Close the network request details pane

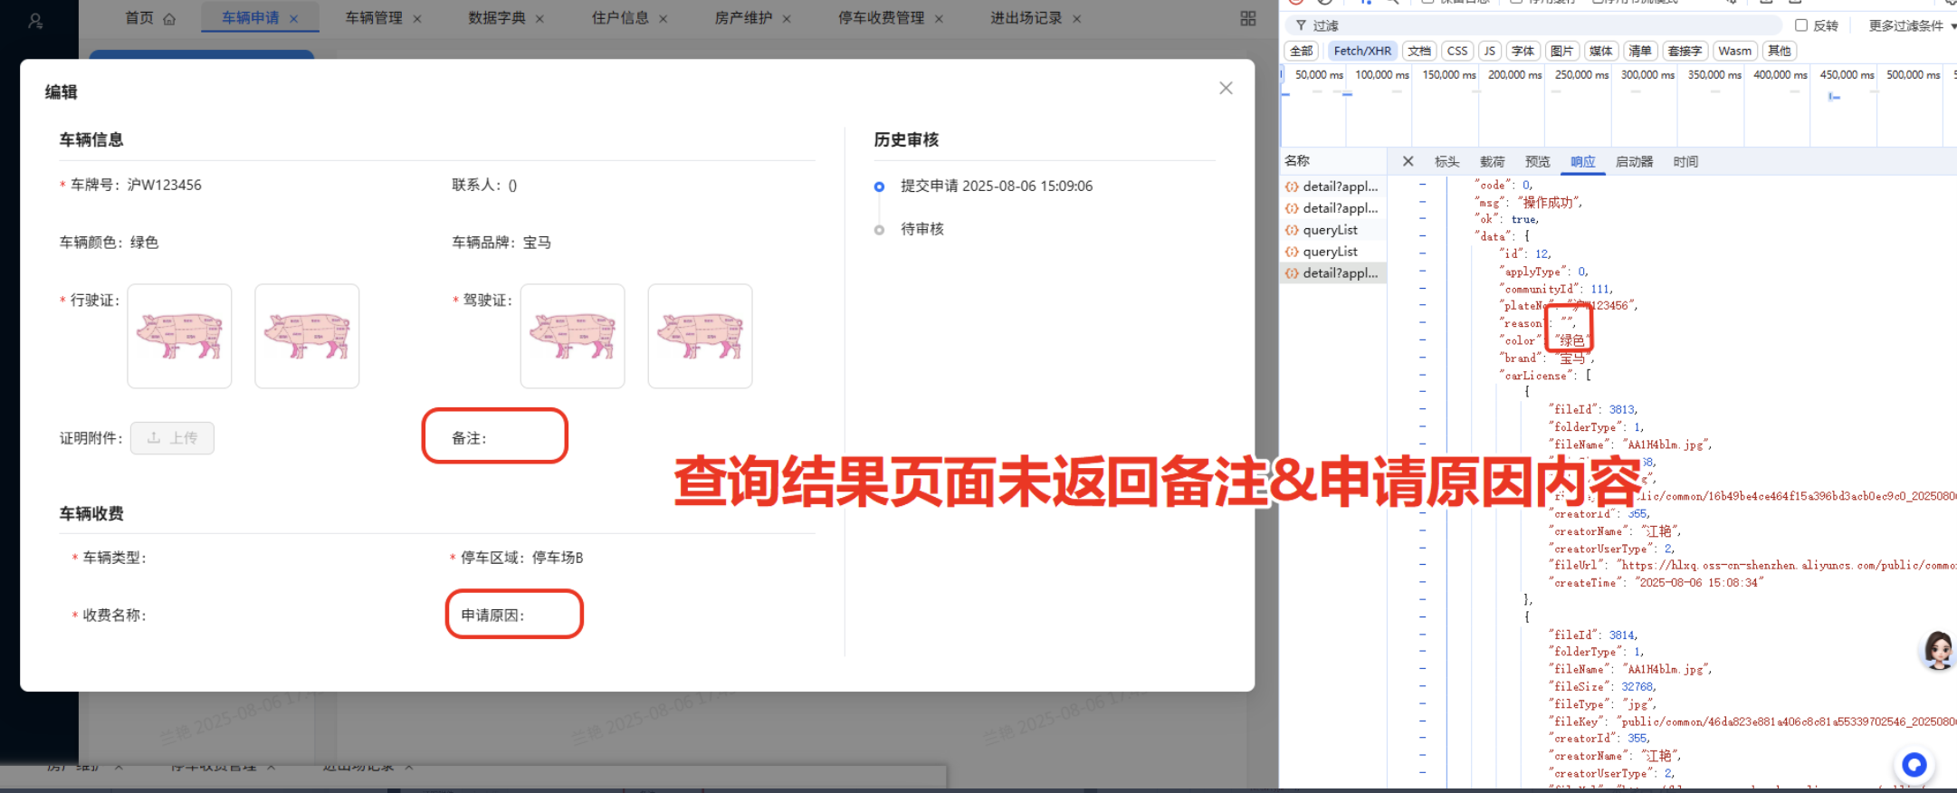click(x=1408, y=161)
